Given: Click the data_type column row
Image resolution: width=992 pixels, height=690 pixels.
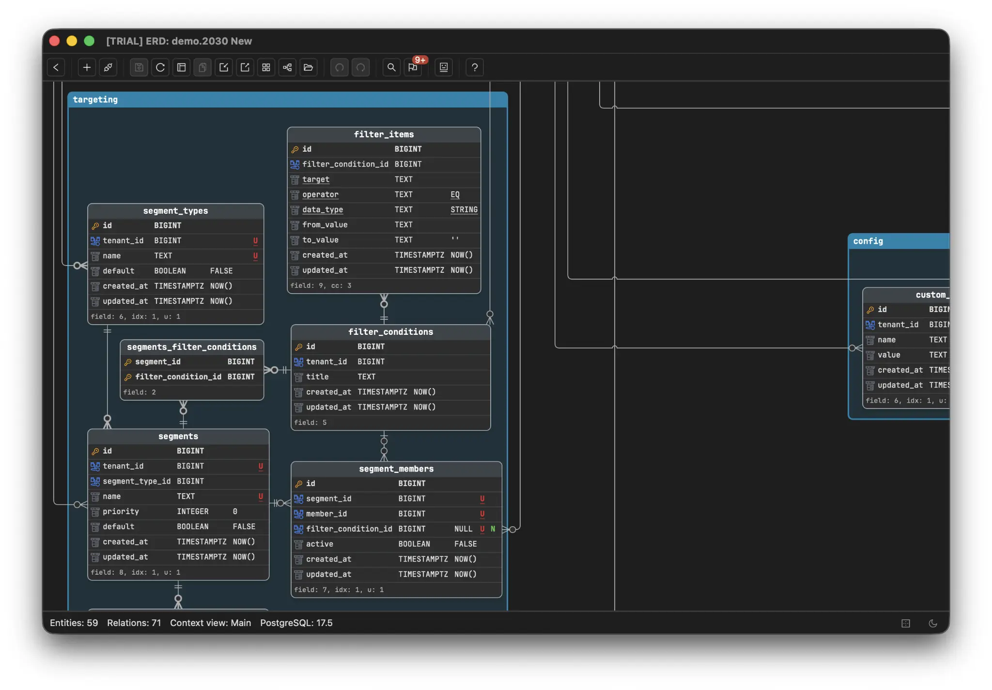Looking at the screenshot, I should click(384, 209).
